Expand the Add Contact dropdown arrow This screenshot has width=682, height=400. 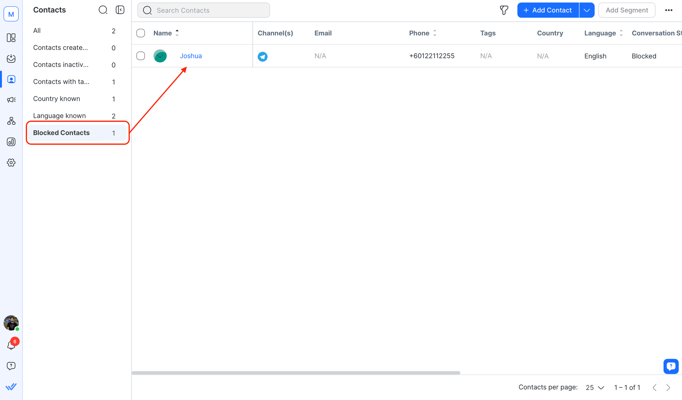pyautogui.click(x=587, y=10)
